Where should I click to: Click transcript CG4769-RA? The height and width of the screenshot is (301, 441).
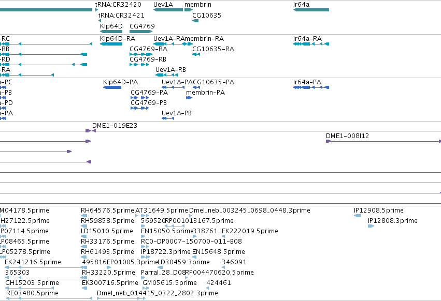click(141, 54)
